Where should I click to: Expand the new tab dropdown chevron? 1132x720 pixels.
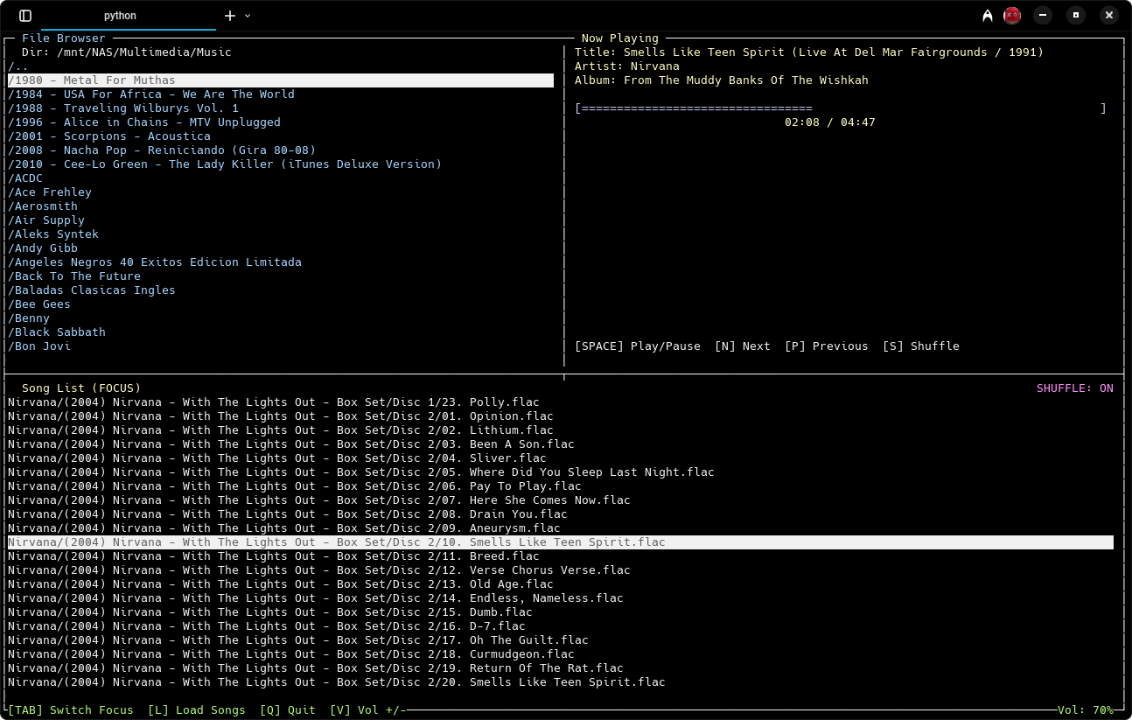click(x=248, y=16)
